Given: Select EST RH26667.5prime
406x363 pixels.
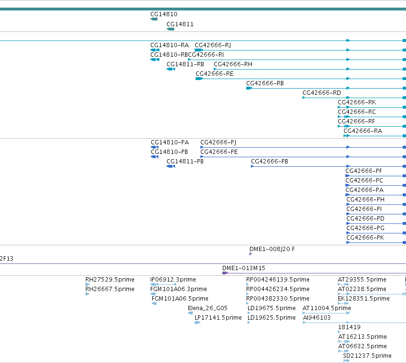Looking at the screenshot, I should pos(110,289).
